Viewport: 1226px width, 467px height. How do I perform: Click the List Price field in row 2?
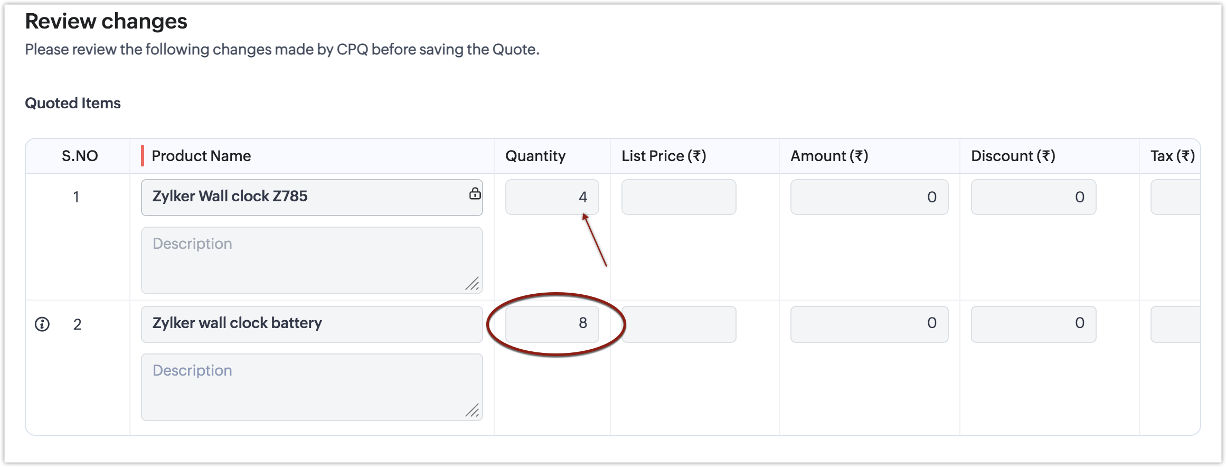[678, 324]
